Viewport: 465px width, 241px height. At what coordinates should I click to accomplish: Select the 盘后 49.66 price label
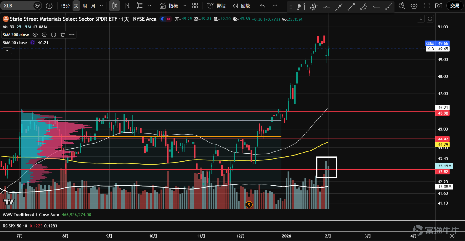(x=437, y=43)
